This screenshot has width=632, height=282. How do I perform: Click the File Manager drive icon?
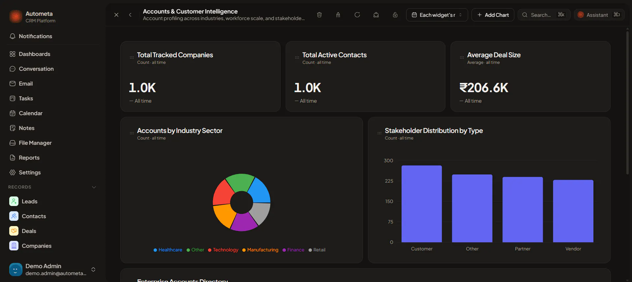[x=13, y=143]
